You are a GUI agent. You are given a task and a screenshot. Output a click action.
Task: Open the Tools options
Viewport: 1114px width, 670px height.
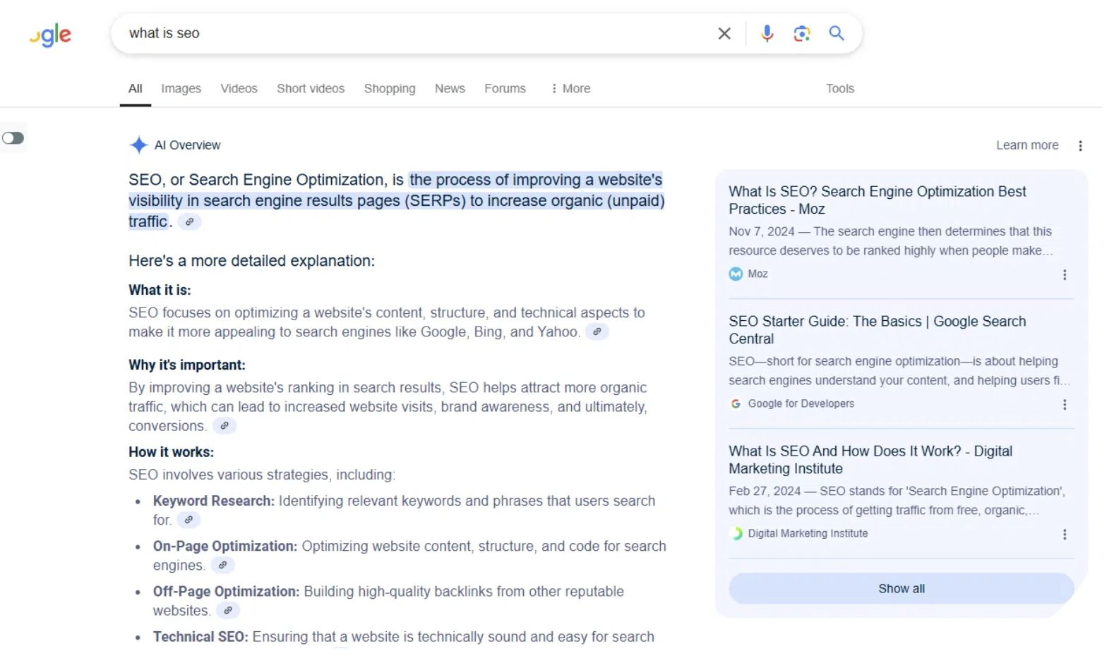coord(840,88)
